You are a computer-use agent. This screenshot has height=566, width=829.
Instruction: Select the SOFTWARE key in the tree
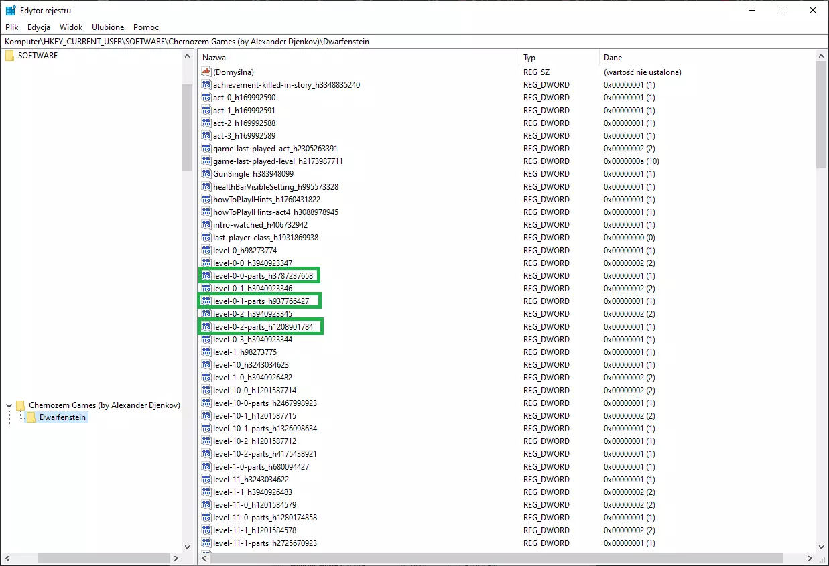(38, 56)
